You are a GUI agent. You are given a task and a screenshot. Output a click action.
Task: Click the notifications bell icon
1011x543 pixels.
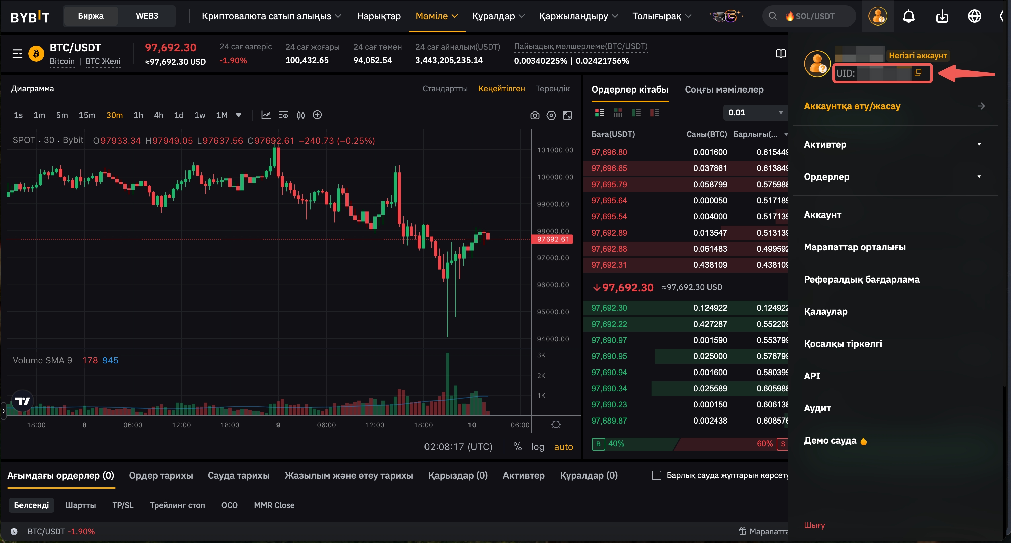click(x=908, y=16)
